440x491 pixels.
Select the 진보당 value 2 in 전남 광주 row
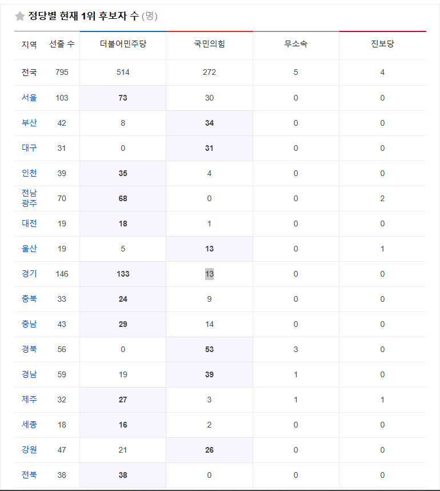coord(382,198)
